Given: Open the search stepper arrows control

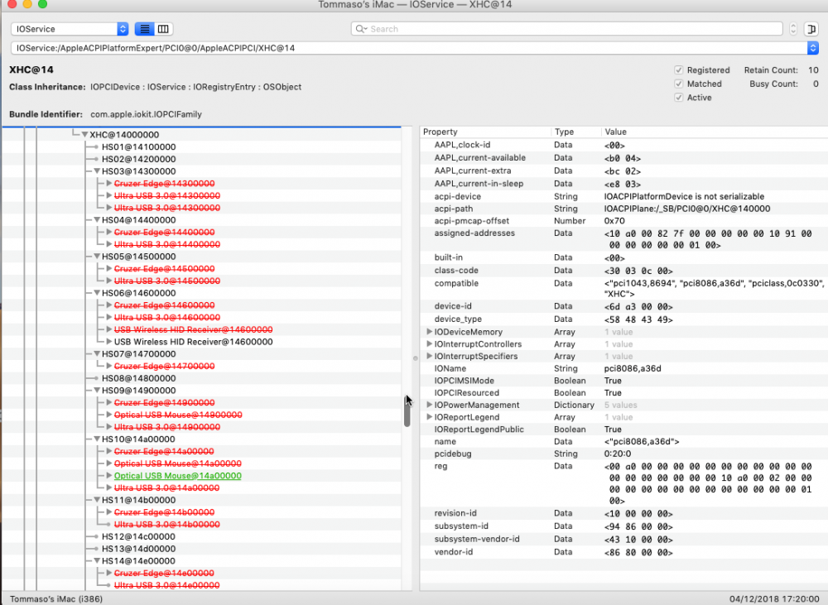Looking at the screenshot, I should click(x=792, y=29).
